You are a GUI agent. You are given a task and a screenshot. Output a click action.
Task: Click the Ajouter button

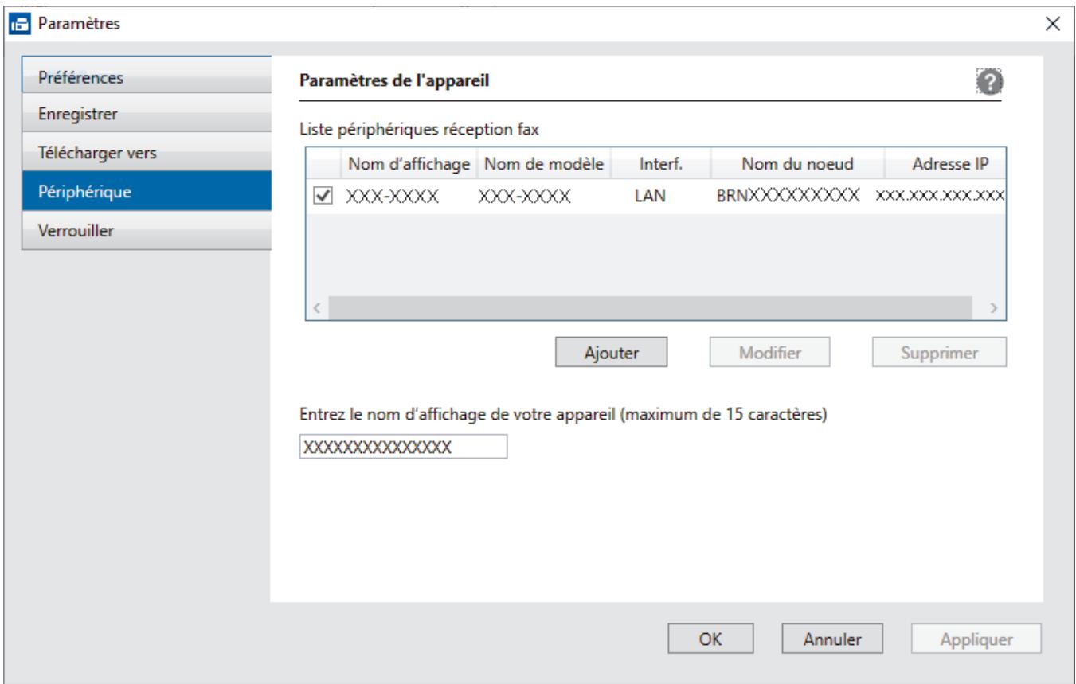611,352
